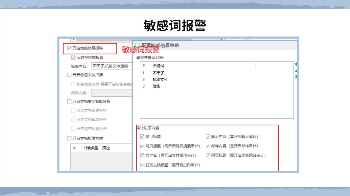Click the left scroll arrow on horizontal scrollbar
Image resolution: width=350 pixels, height=196 pixels.
point(74,39)
